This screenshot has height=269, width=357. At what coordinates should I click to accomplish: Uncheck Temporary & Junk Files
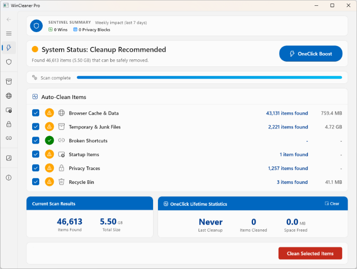pos(36,127)
